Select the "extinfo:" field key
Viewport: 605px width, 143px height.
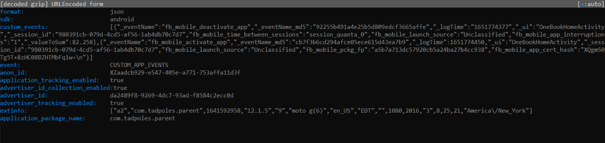pyautogui.click(x=13, y=111)
